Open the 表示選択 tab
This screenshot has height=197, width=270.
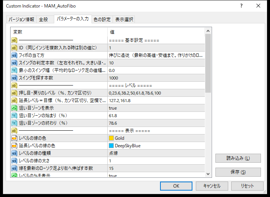tap(124, 20)
